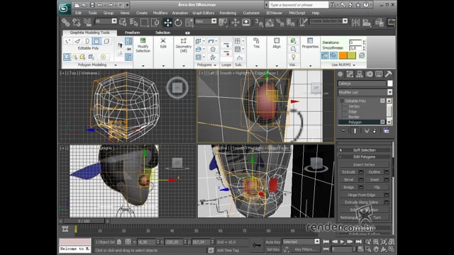This screenshot has height=255, width=454.
Task: Select the Scale transform tool
Action: (189, 22)
